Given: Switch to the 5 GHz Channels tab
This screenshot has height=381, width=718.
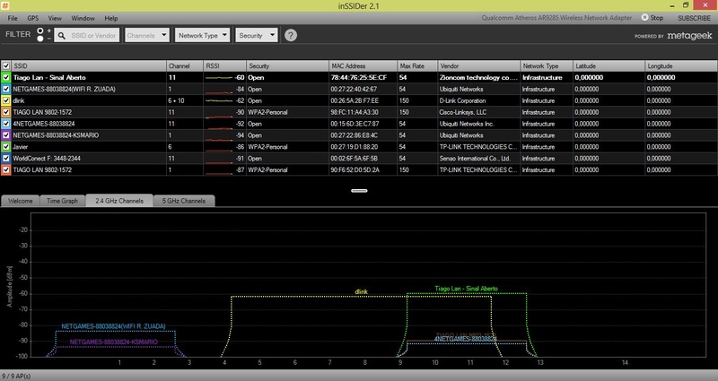Looking at the screenshot, I should coord(182,202).
